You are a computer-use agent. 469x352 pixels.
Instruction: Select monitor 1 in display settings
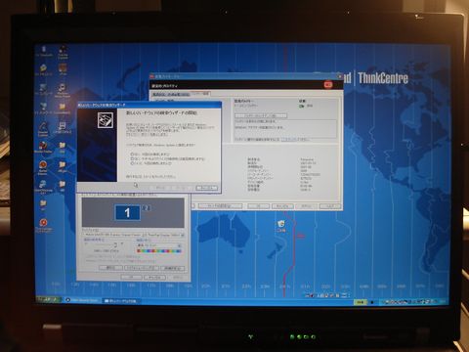pyautogui.click(x=127, y=212)
